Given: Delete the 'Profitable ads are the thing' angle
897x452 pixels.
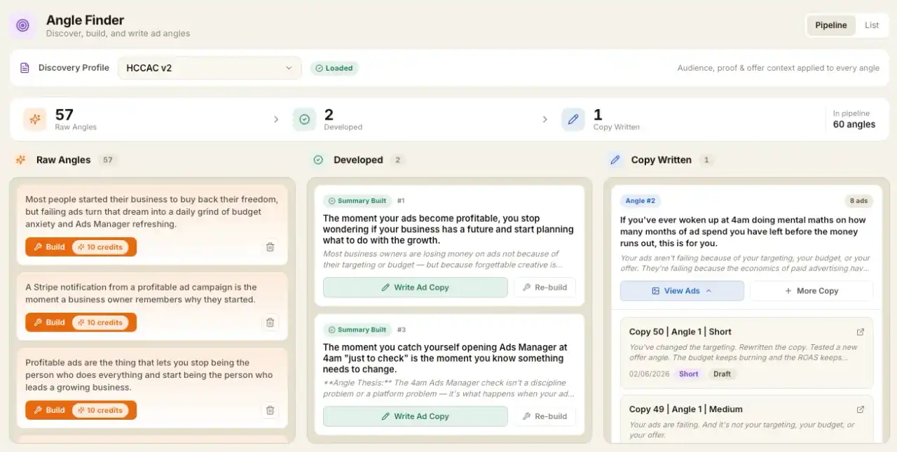Looking at the screenshot, I should [270, 410].
